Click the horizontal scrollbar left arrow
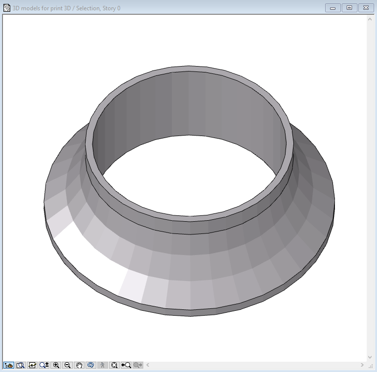Screen dimensions: 377x372 (148, 365)
